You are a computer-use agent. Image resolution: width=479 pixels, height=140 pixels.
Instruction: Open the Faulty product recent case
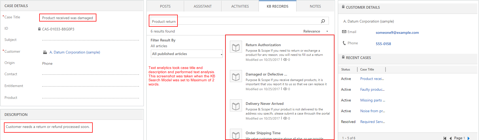coord(372,89)
